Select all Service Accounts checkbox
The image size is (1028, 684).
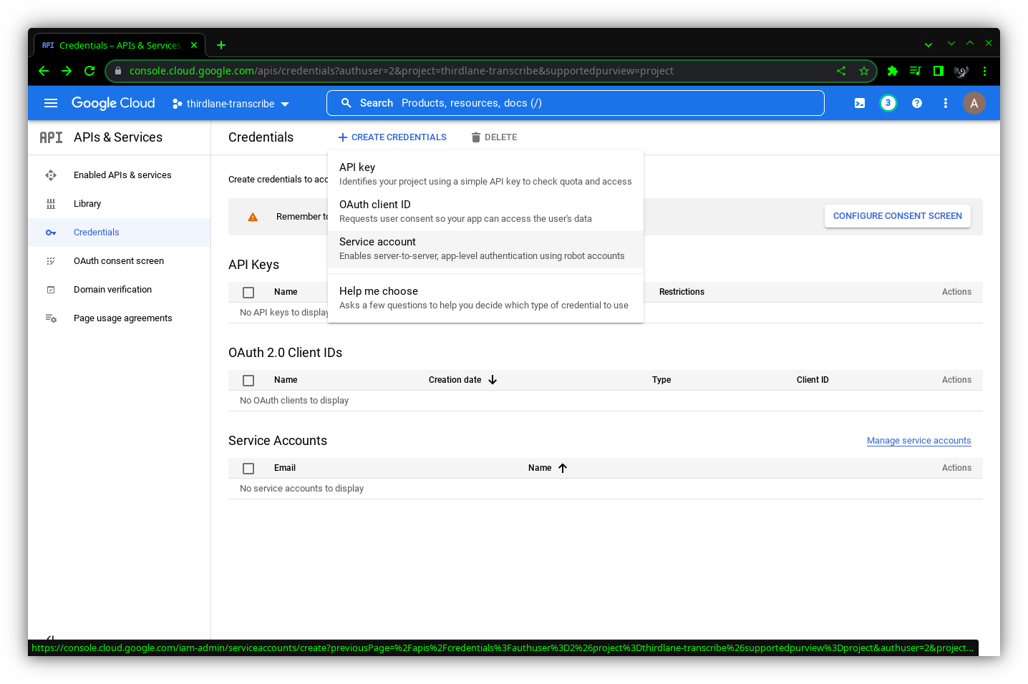click(248, 469)
